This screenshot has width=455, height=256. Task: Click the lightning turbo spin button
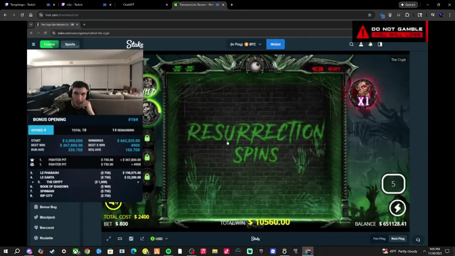pyautogui.click(x=397, y=208)
